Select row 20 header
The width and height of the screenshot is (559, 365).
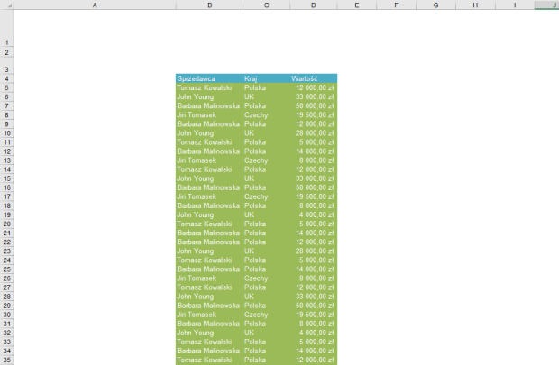[x=6, y=224]
